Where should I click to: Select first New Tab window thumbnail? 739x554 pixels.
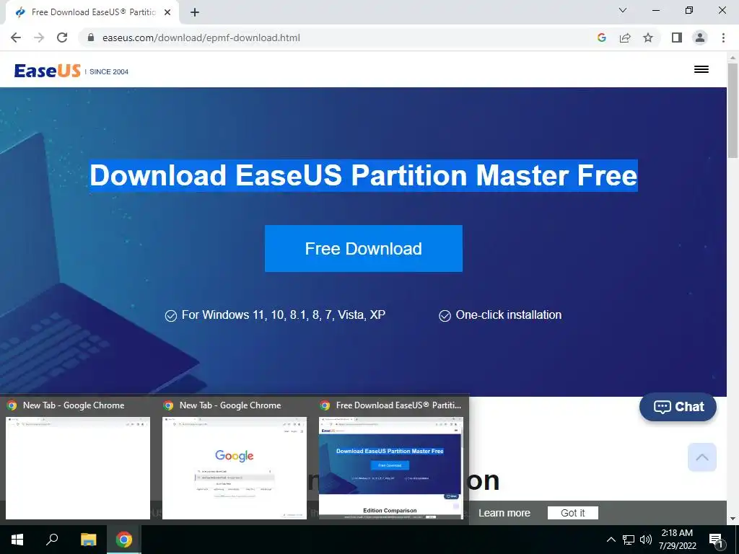point(78,467)
